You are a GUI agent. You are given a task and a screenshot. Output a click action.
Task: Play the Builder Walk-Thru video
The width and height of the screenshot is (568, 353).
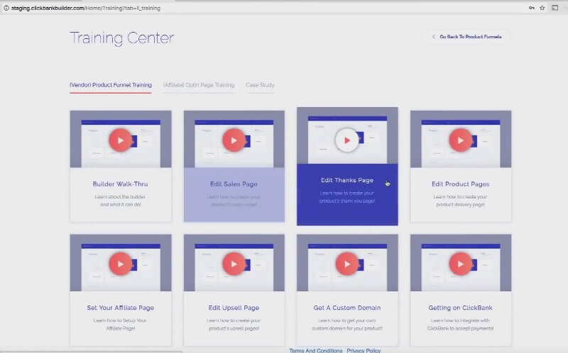tap(120, 140)
